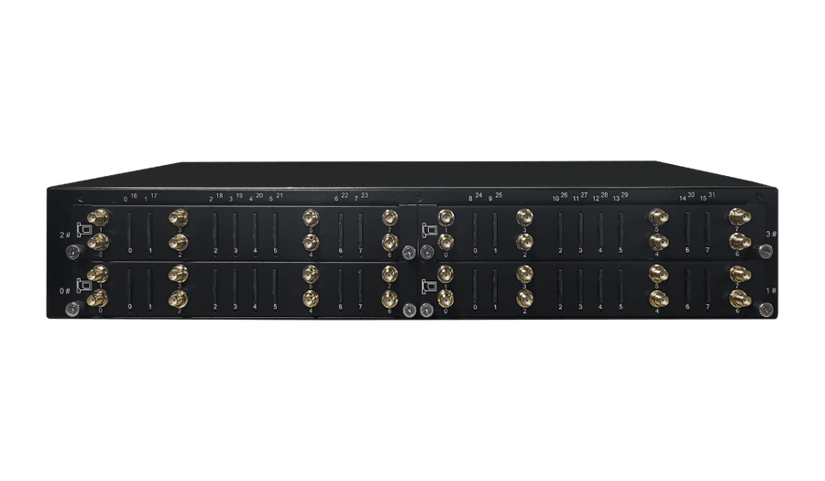Click the "30" label on the top strip
825x481 pixels.
pos(691,194)
